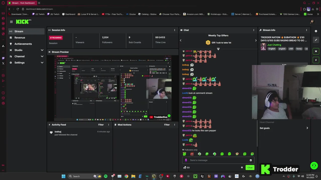This screenshot has height=180, width=321.
Task: Select the 'chill' stream tag
Action: (291, 49)
